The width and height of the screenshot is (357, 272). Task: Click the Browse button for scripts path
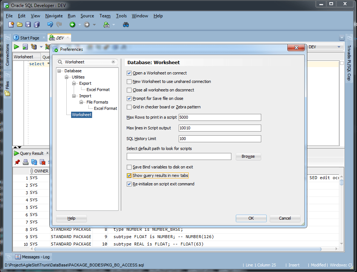point(248,156)
